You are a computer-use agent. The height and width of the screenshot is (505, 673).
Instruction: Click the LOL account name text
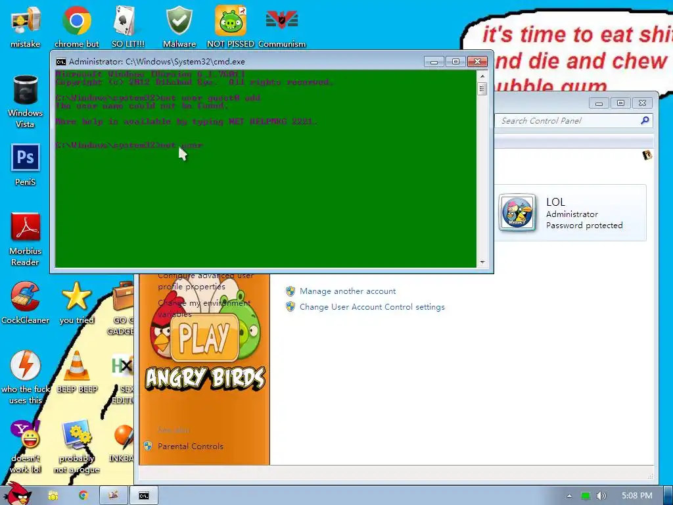555,202
